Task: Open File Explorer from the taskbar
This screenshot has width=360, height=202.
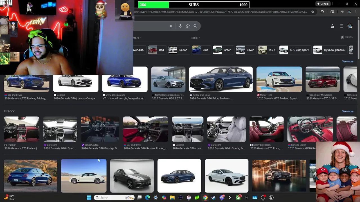Action: click(x=172, y=198)
